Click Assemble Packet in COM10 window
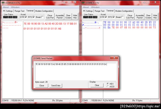 [60, 17]
